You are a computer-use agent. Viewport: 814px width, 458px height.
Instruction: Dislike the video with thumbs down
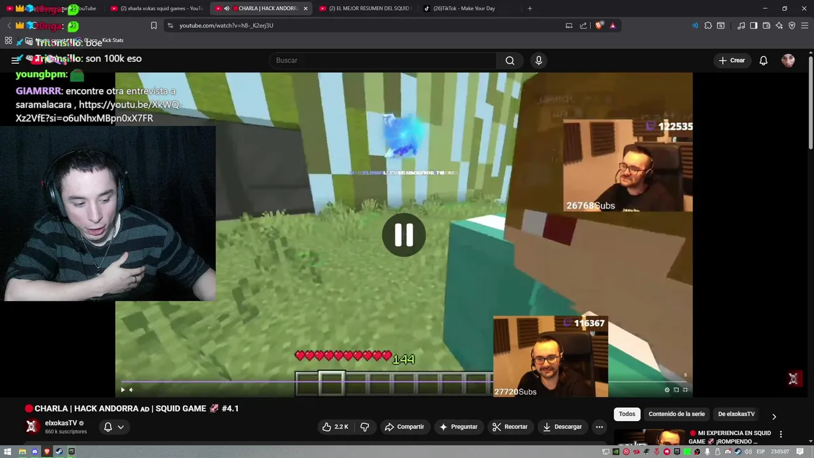(x=365, y=427)
